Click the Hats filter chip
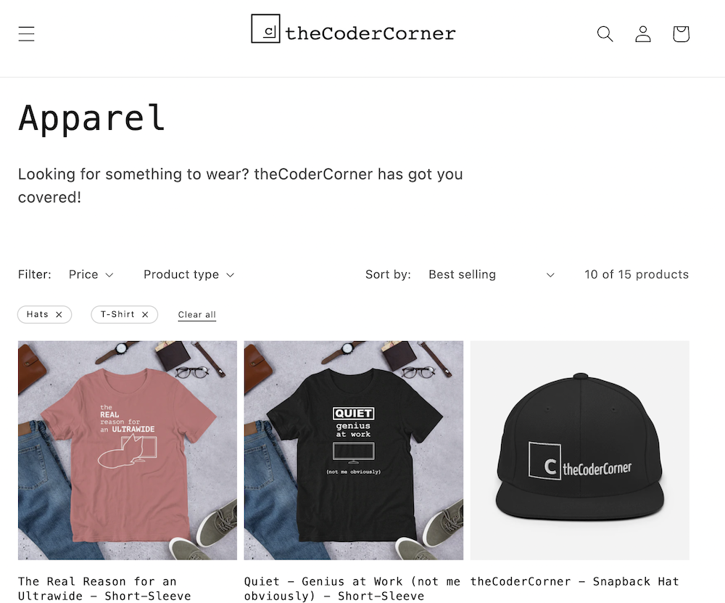Image resolution: width=725 pixels, height=603 pixels. (x=44, y=315)
